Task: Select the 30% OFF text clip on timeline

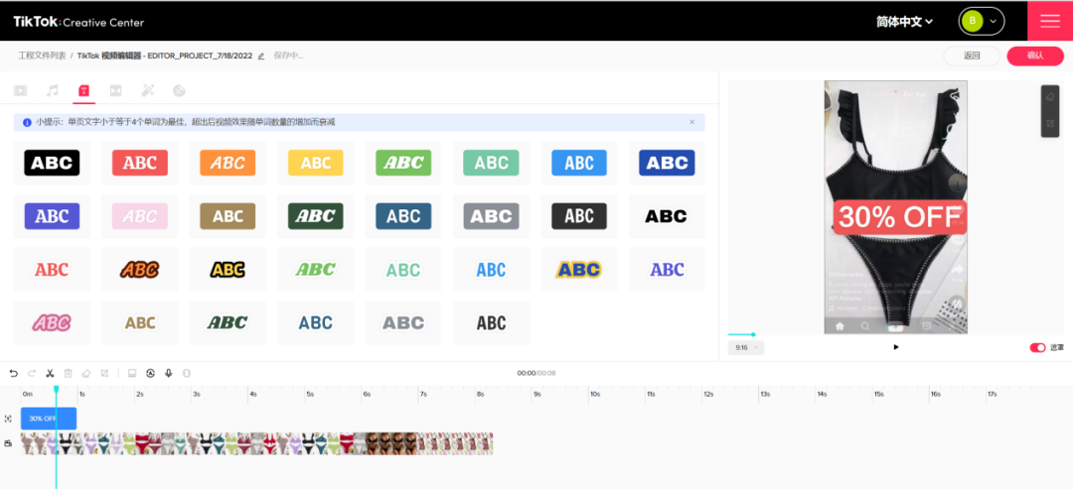Action: (x=48, y=419)
